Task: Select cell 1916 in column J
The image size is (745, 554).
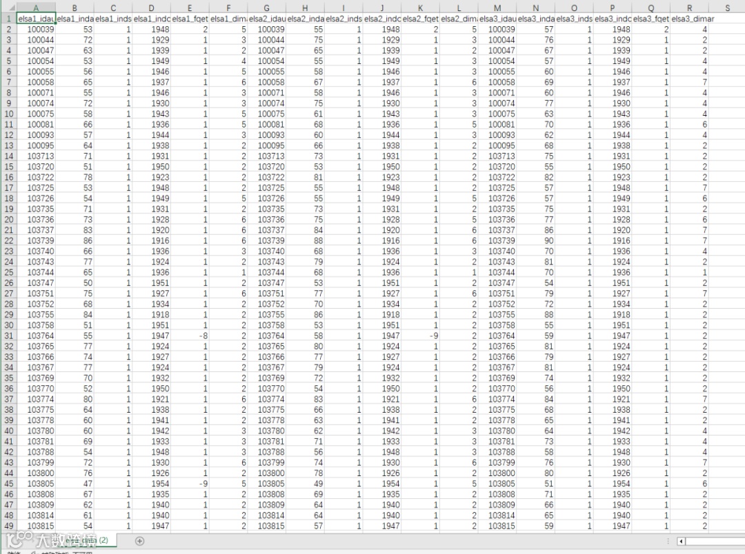Action: pyautogui.click(x=382, y=240)
